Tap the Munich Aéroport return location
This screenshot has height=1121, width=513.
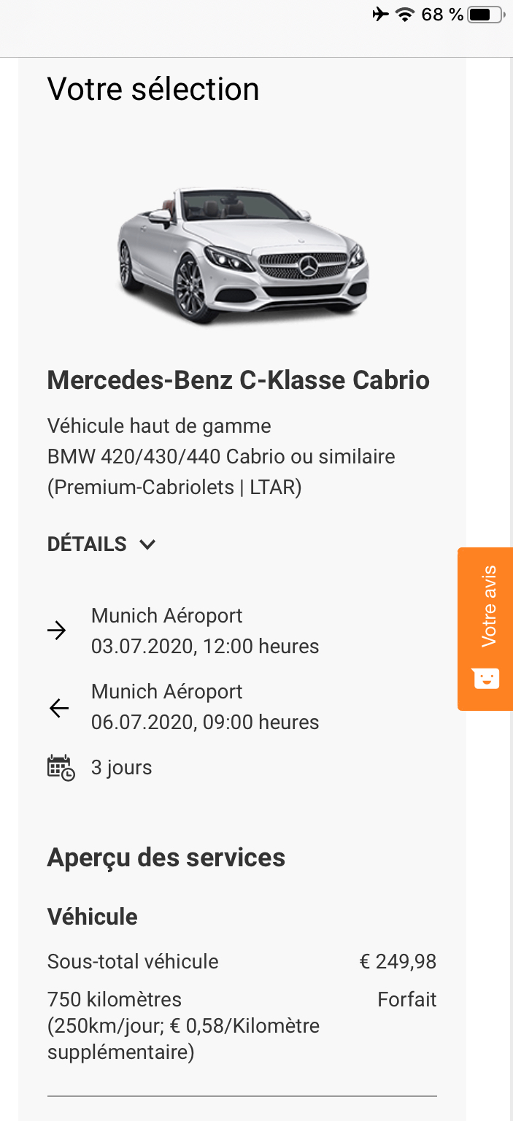(166, 692)
